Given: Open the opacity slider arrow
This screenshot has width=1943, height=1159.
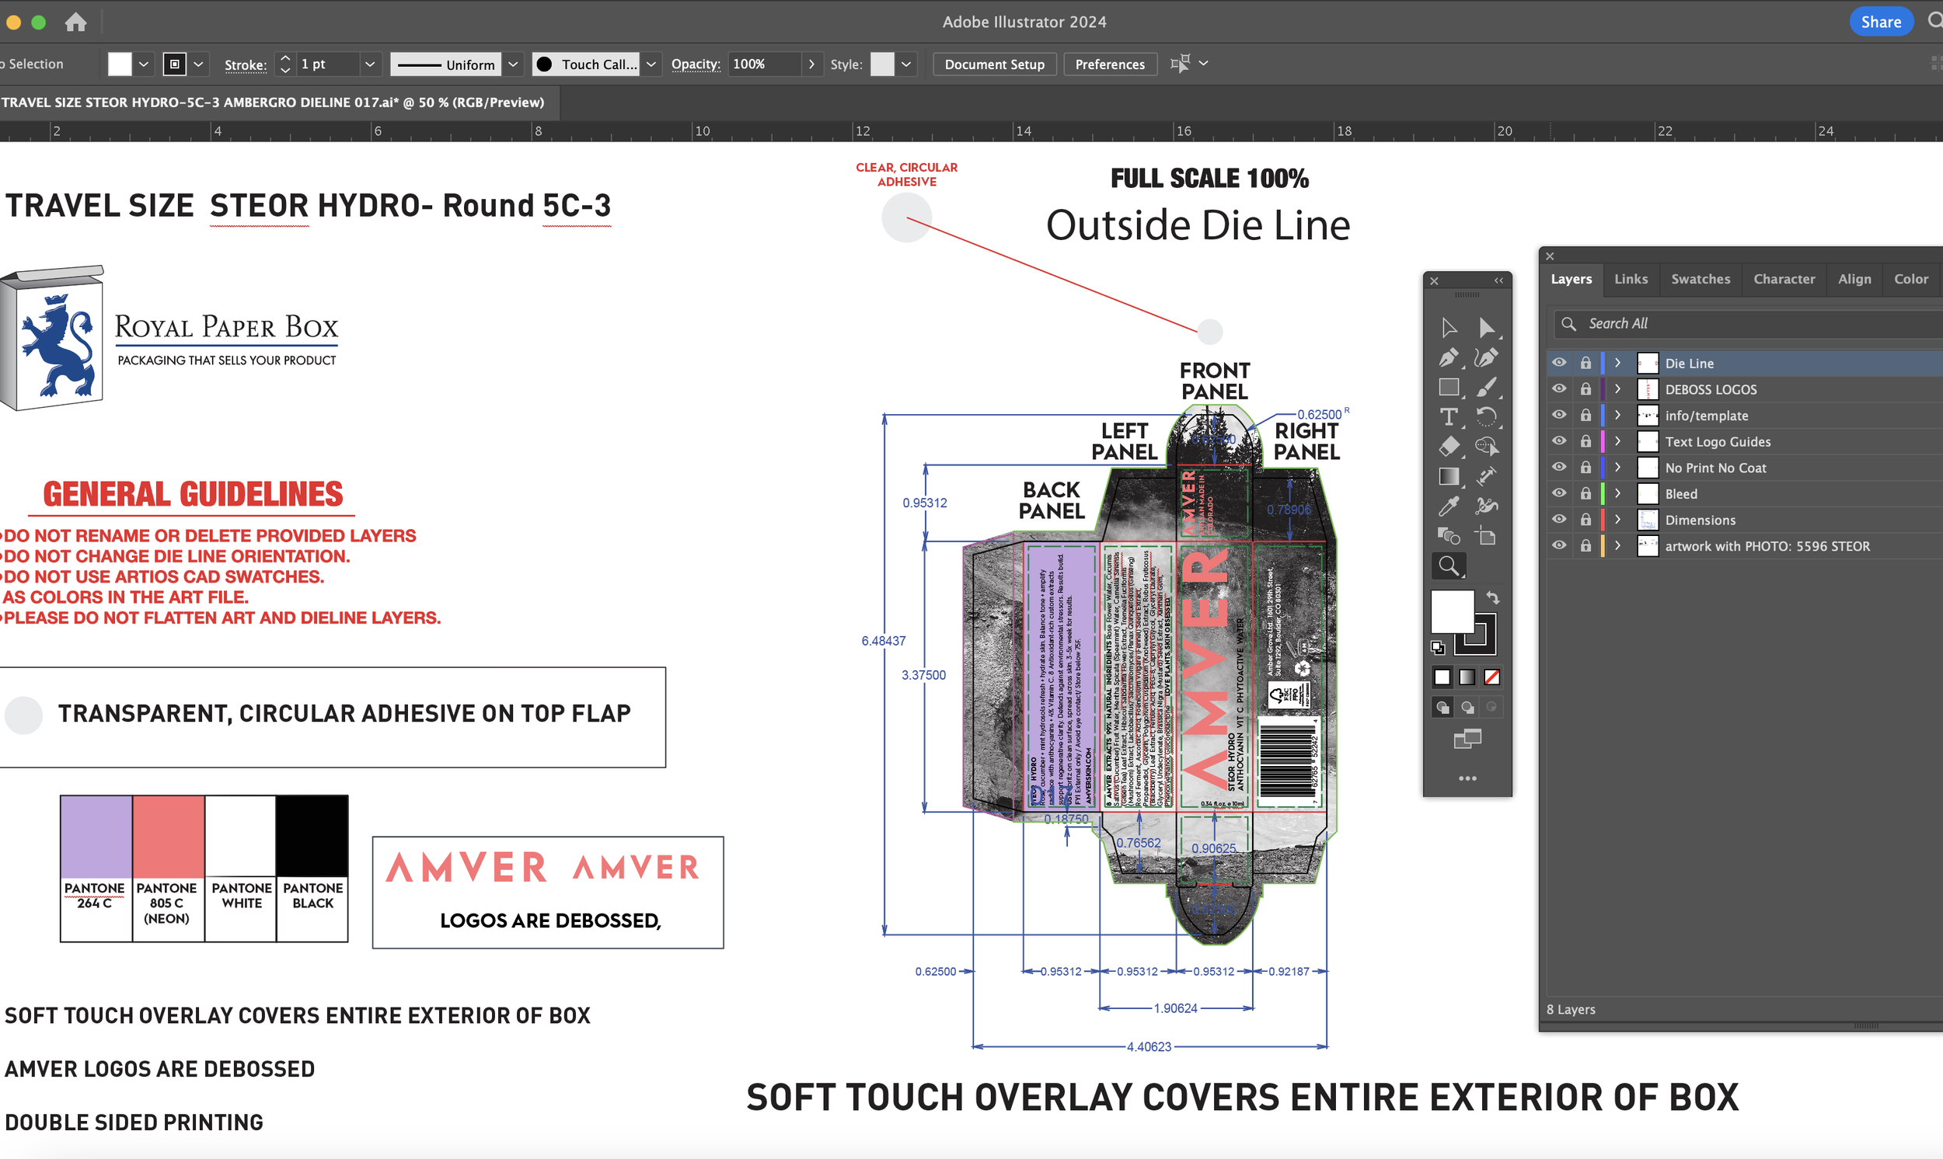Looking at the screenshot, I should (811, 64).
